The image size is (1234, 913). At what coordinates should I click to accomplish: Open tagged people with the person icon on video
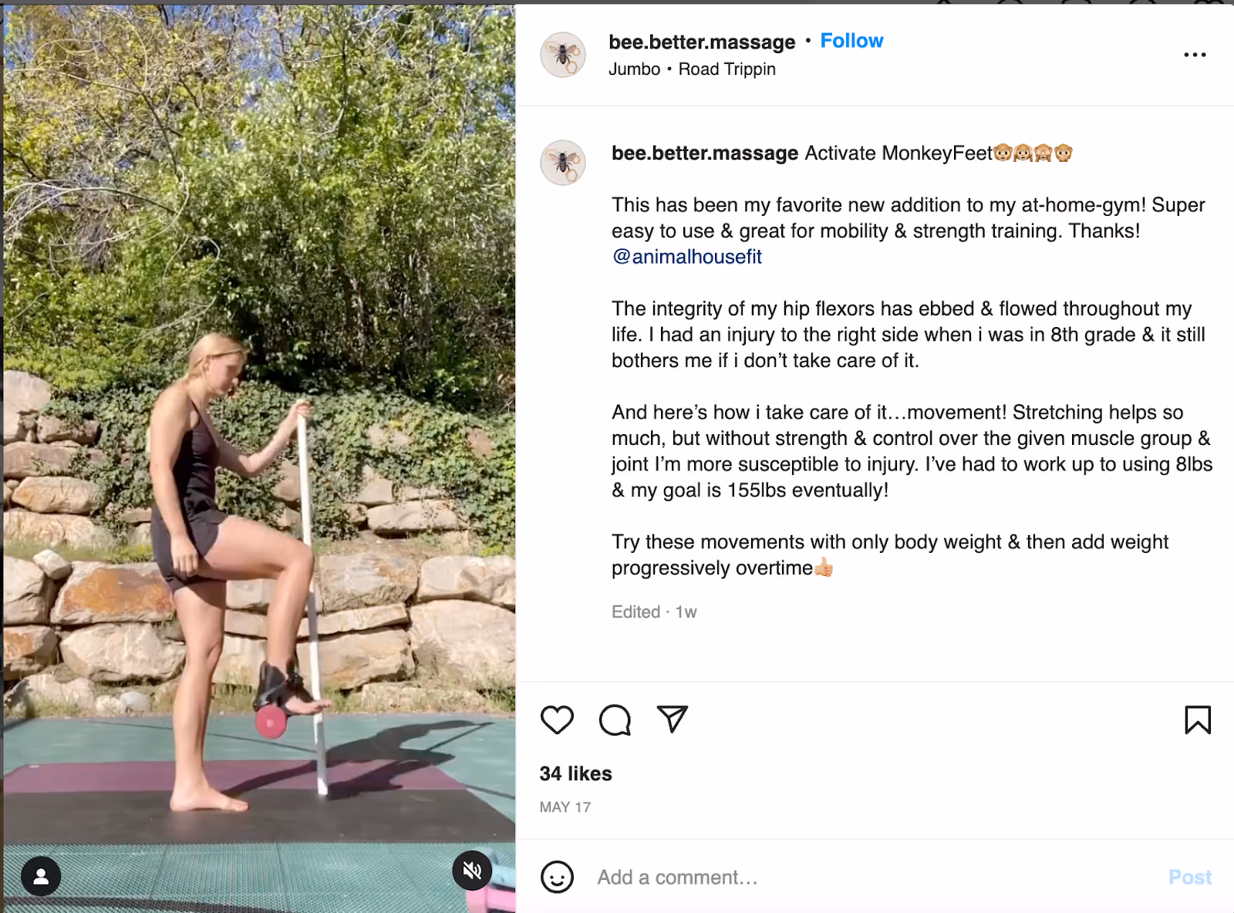[40, 874]
